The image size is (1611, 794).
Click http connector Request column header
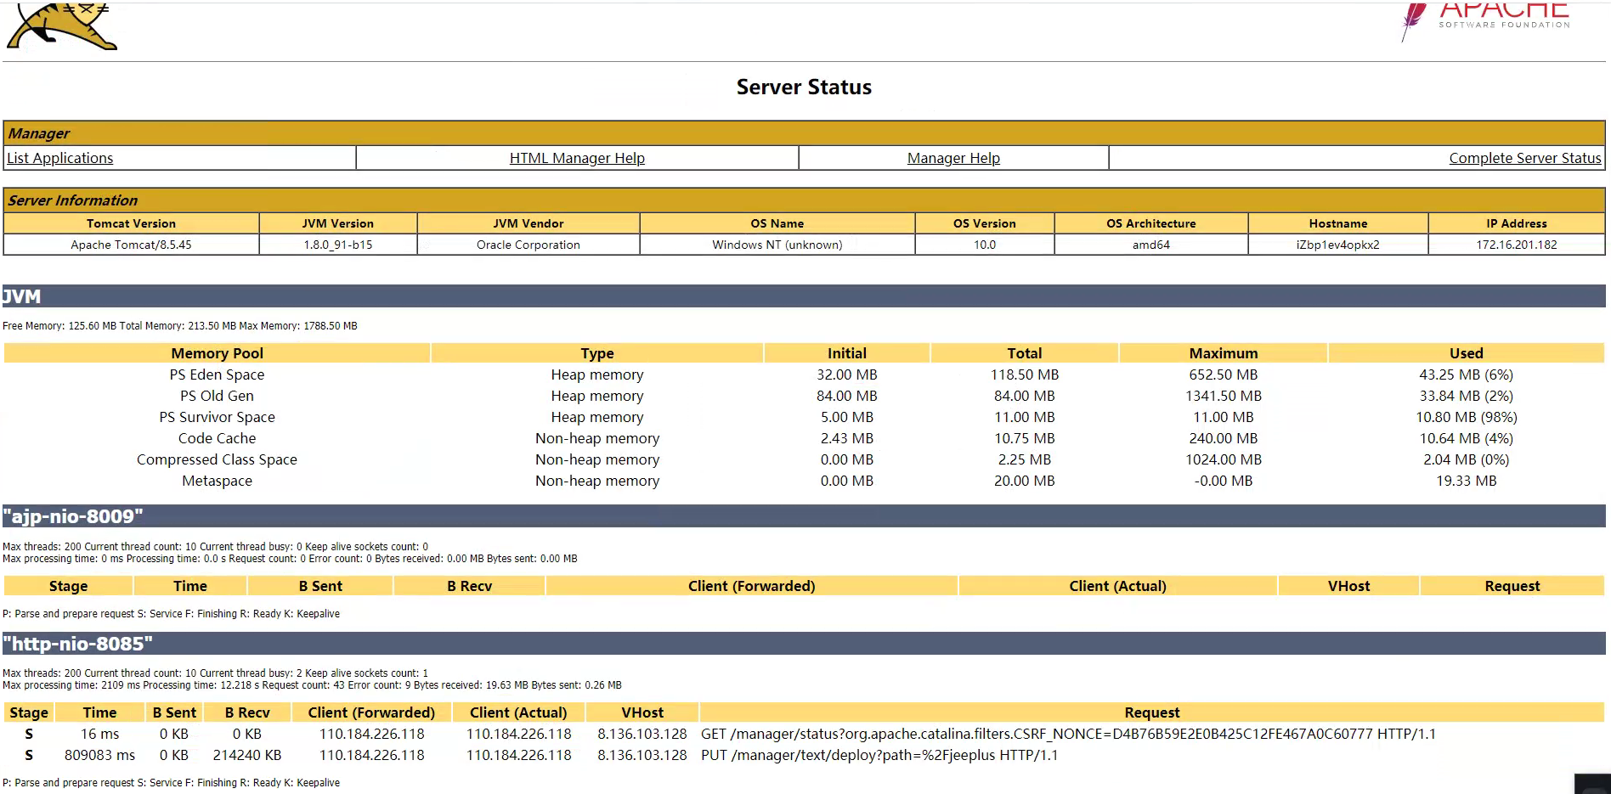pyautogui.click(x=1152, y=712)
